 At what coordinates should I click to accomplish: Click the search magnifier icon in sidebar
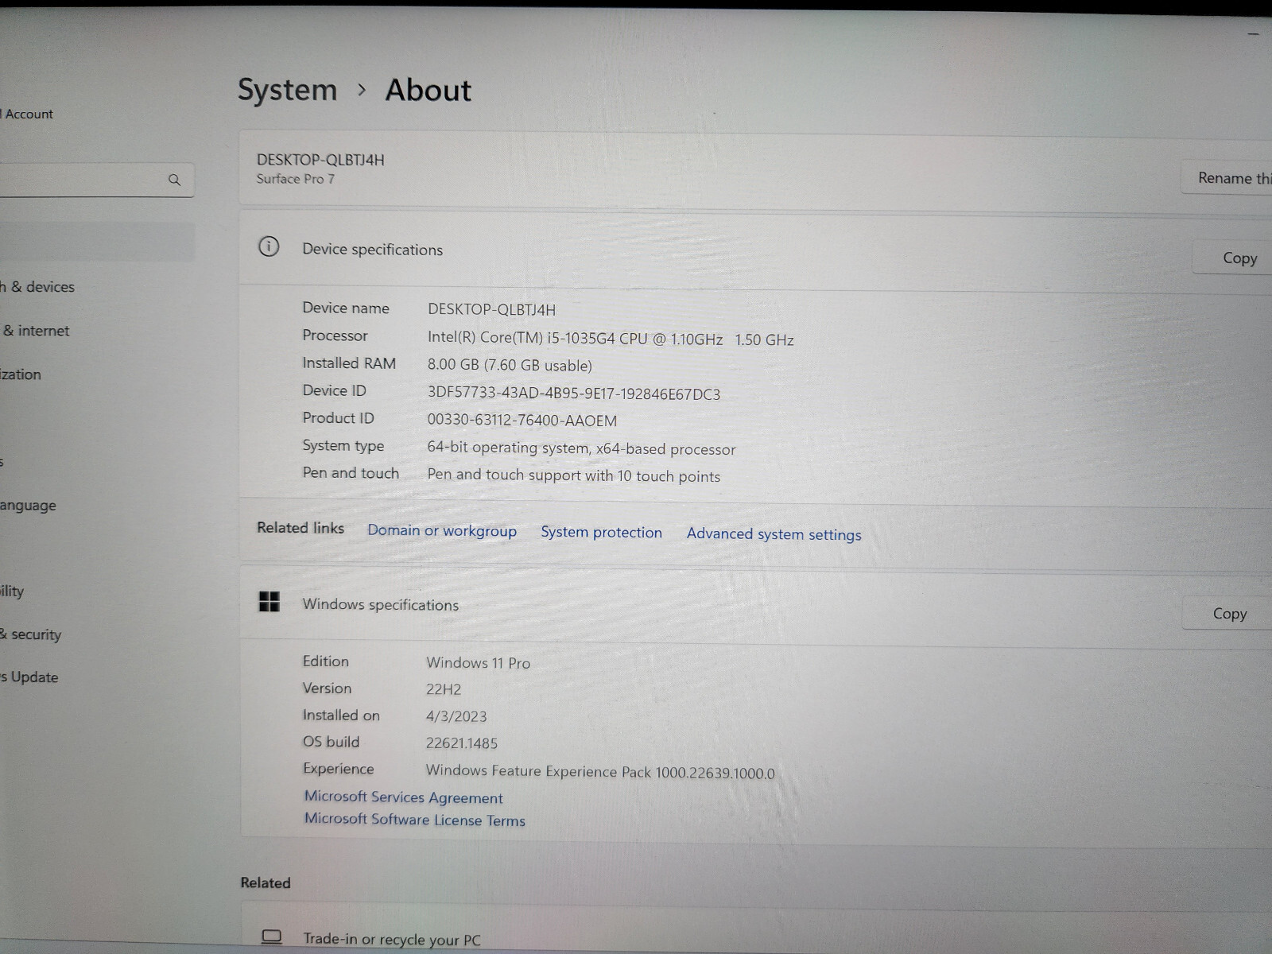pyautogui.click(x=174, y=180)
